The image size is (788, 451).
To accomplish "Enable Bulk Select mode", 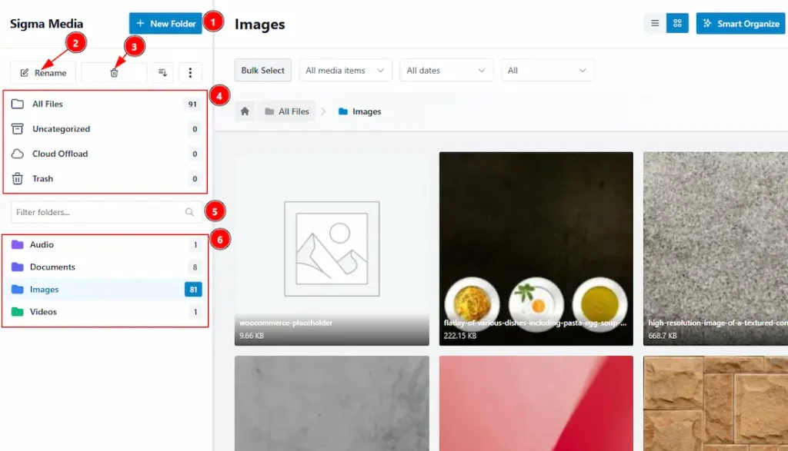I will [x=262, y=71].
